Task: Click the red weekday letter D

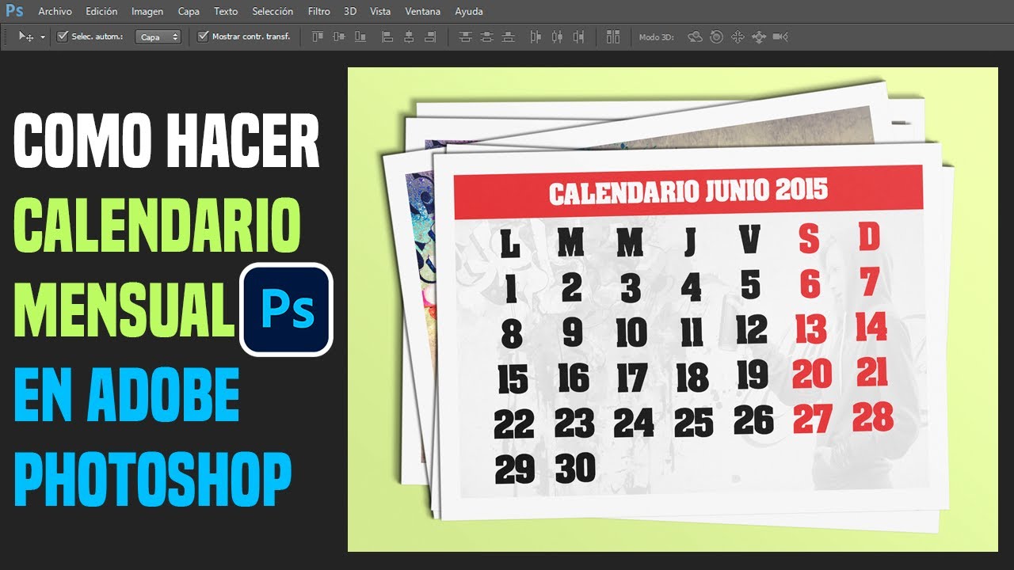Action: (x=870, y=237)
